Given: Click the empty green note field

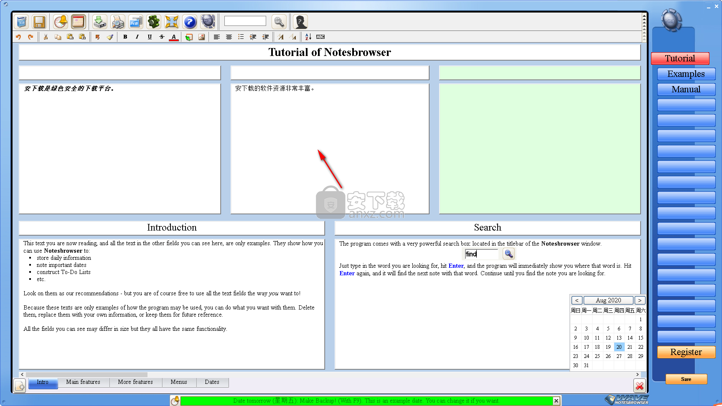Looking at the screenshot, I should [540, 149].
